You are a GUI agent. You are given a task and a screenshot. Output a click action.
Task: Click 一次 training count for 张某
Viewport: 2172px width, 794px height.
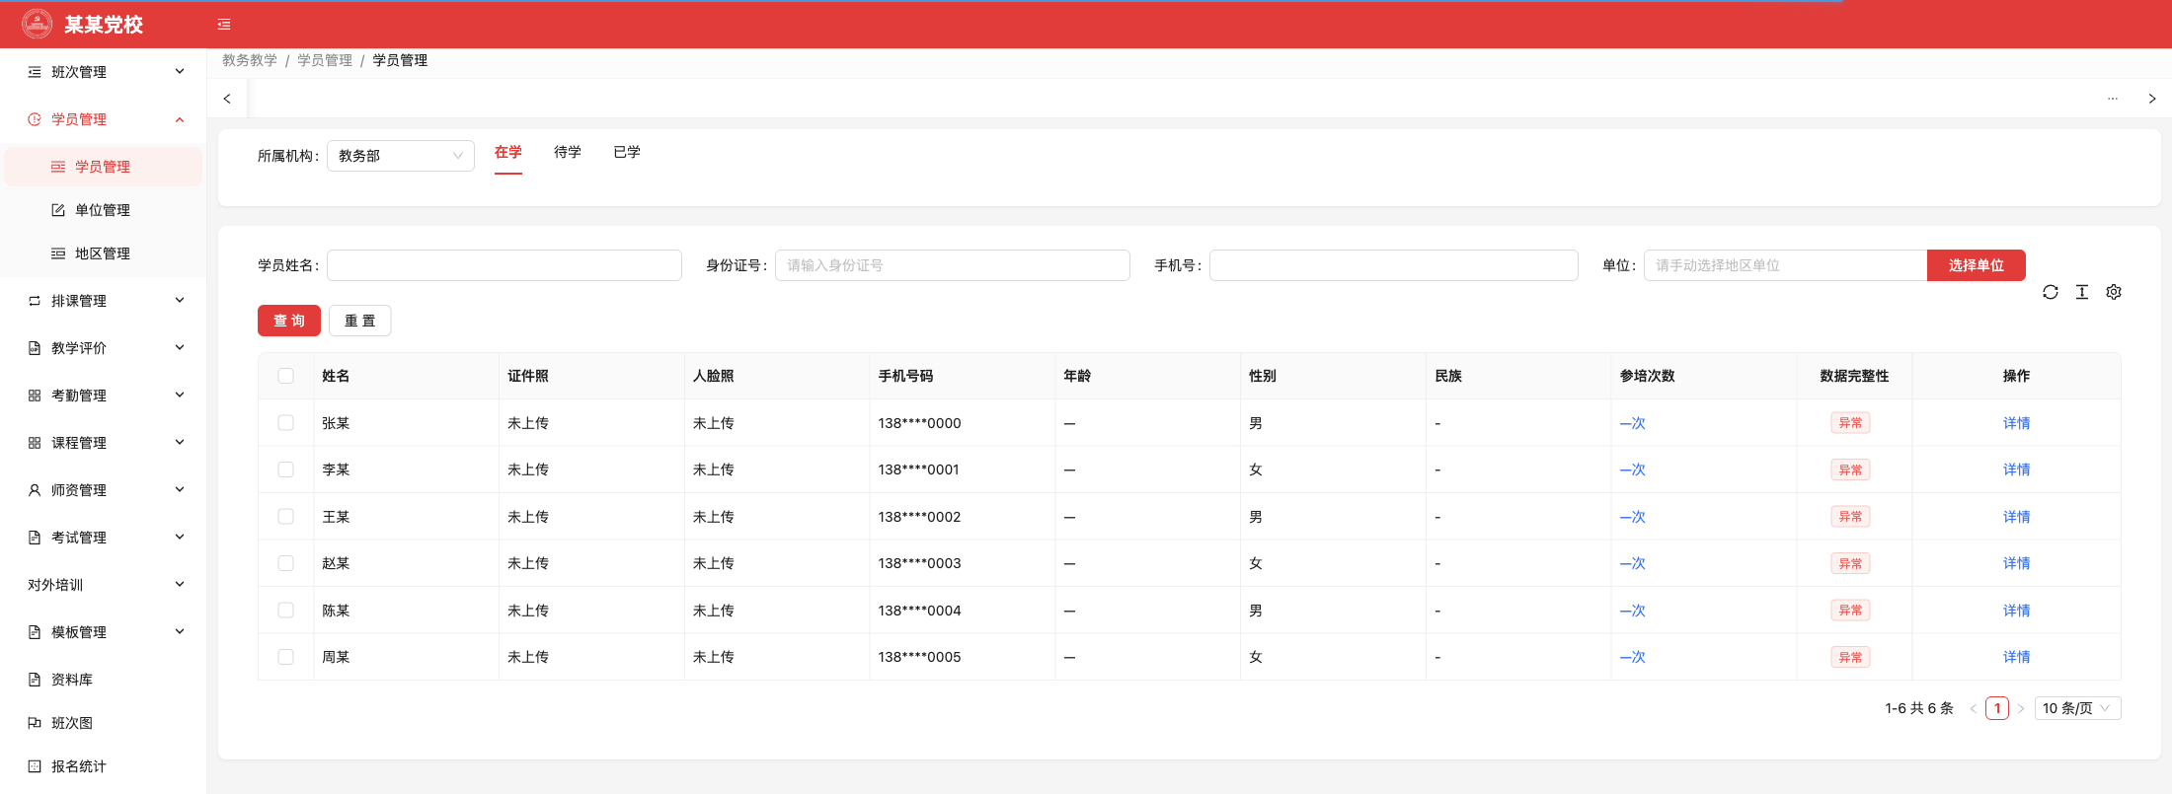(1633, 423)
